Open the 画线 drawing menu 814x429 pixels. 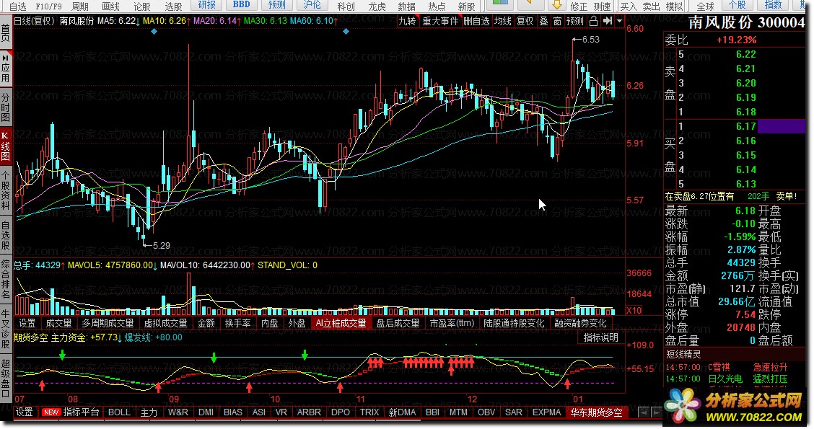coord(111,6)
